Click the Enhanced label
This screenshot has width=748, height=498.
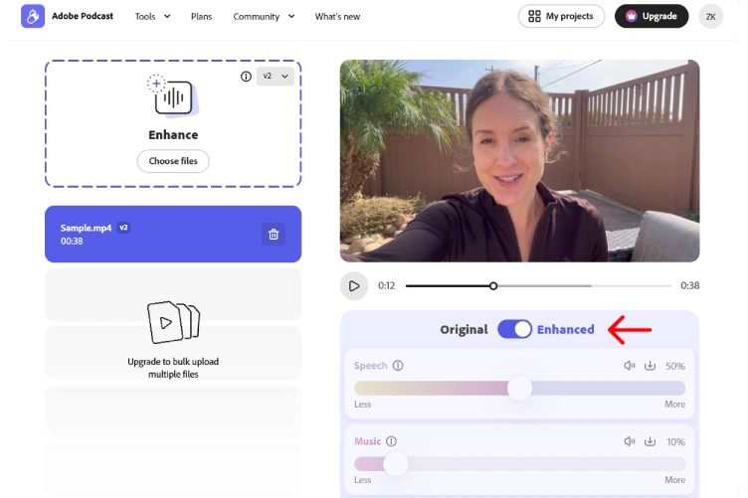pos(565,330)
